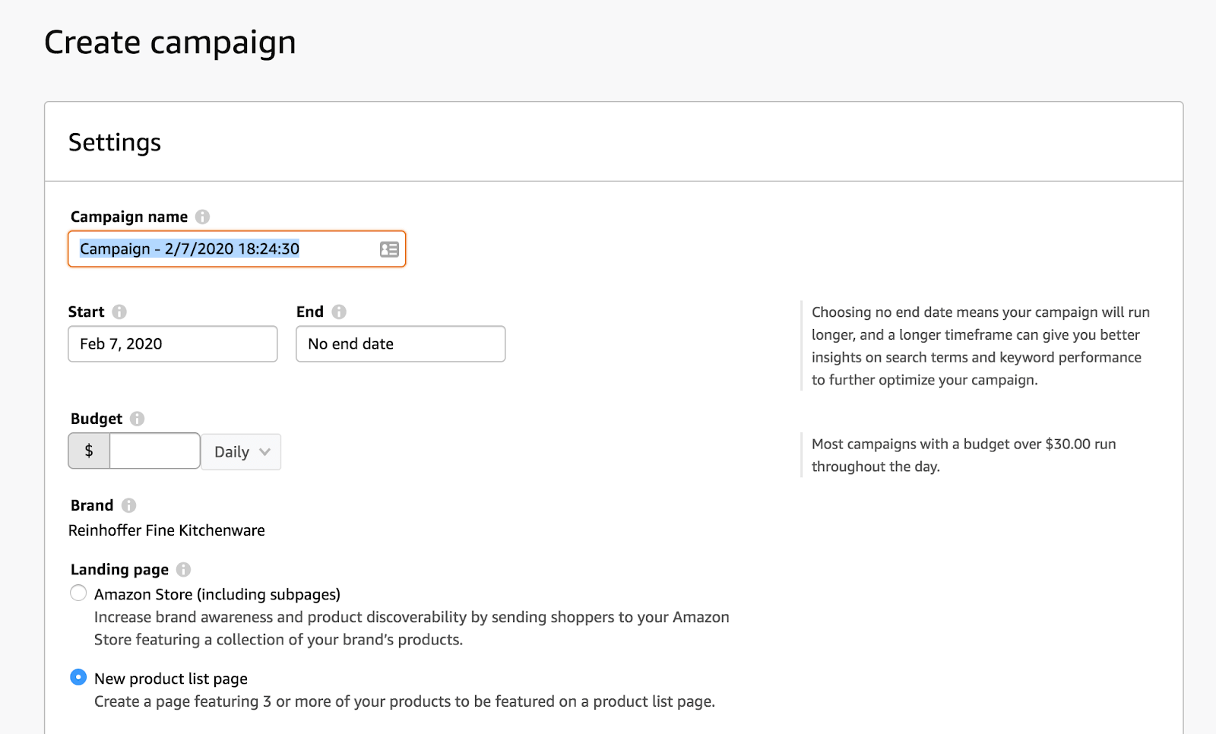Open the Brand info icon
The height and width of the screenshot is (734, 1216).
point(128,505)
